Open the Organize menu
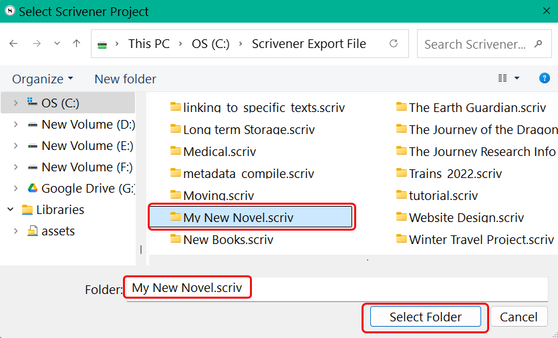Screen dimensions: 558x338 tap(42, 79)
